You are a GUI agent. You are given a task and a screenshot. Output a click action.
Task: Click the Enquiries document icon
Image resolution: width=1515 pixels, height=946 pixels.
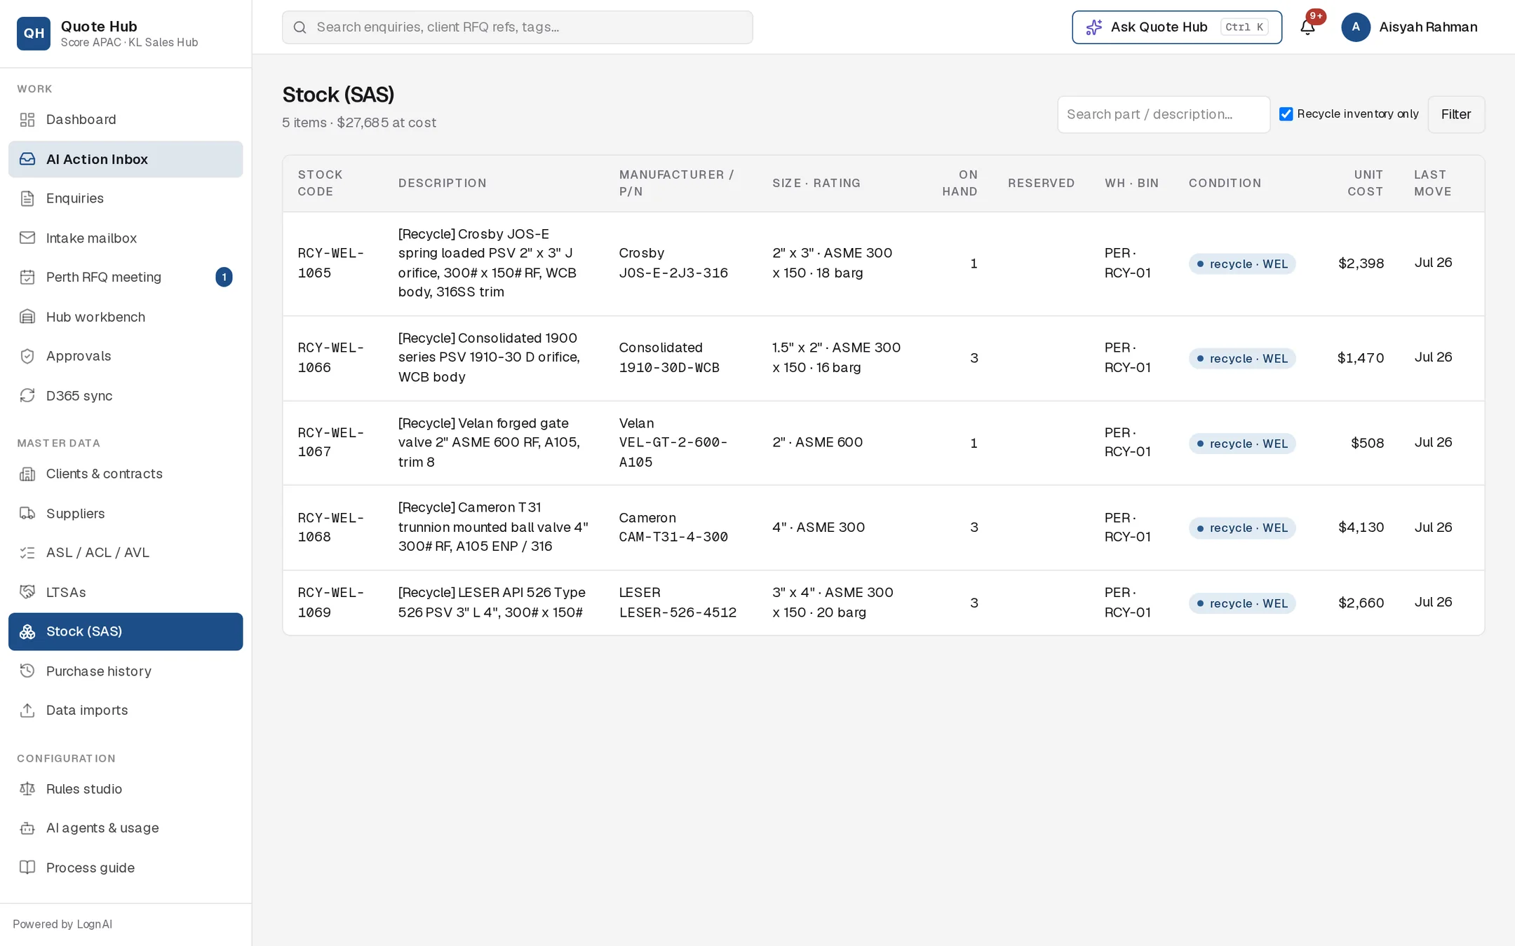[27, 198]
